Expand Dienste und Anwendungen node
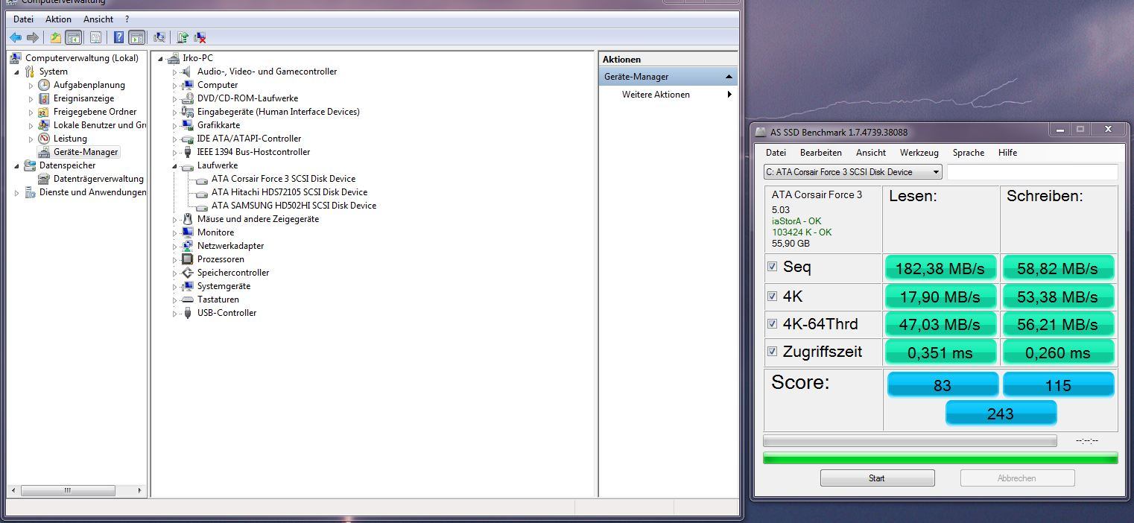Screen dimensions: 1134x523 tap(17, 193)
